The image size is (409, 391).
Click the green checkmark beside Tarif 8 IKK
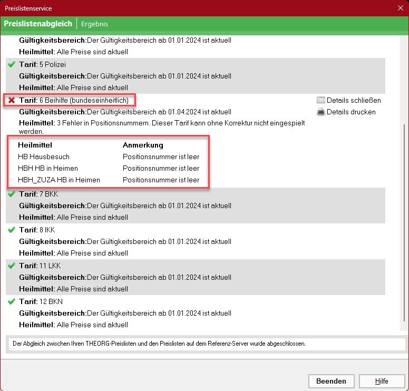click(12, 230)
